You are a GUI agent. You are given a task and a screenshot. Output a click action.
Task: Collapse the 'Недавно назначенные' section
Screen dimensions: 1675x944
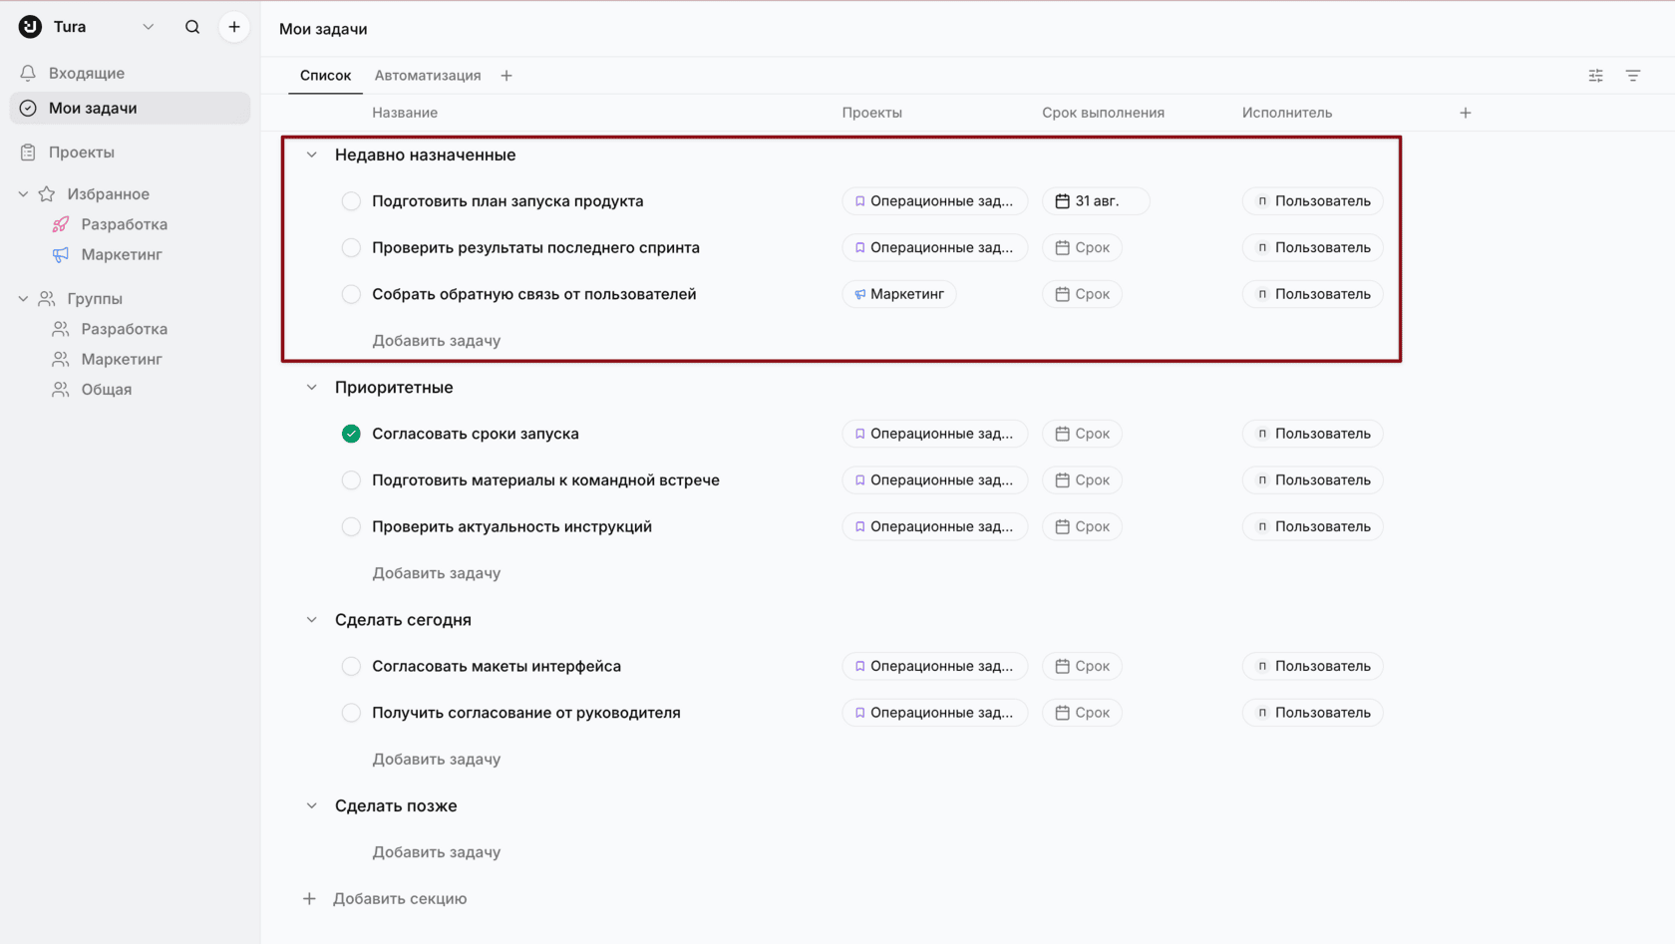point(312,156)
